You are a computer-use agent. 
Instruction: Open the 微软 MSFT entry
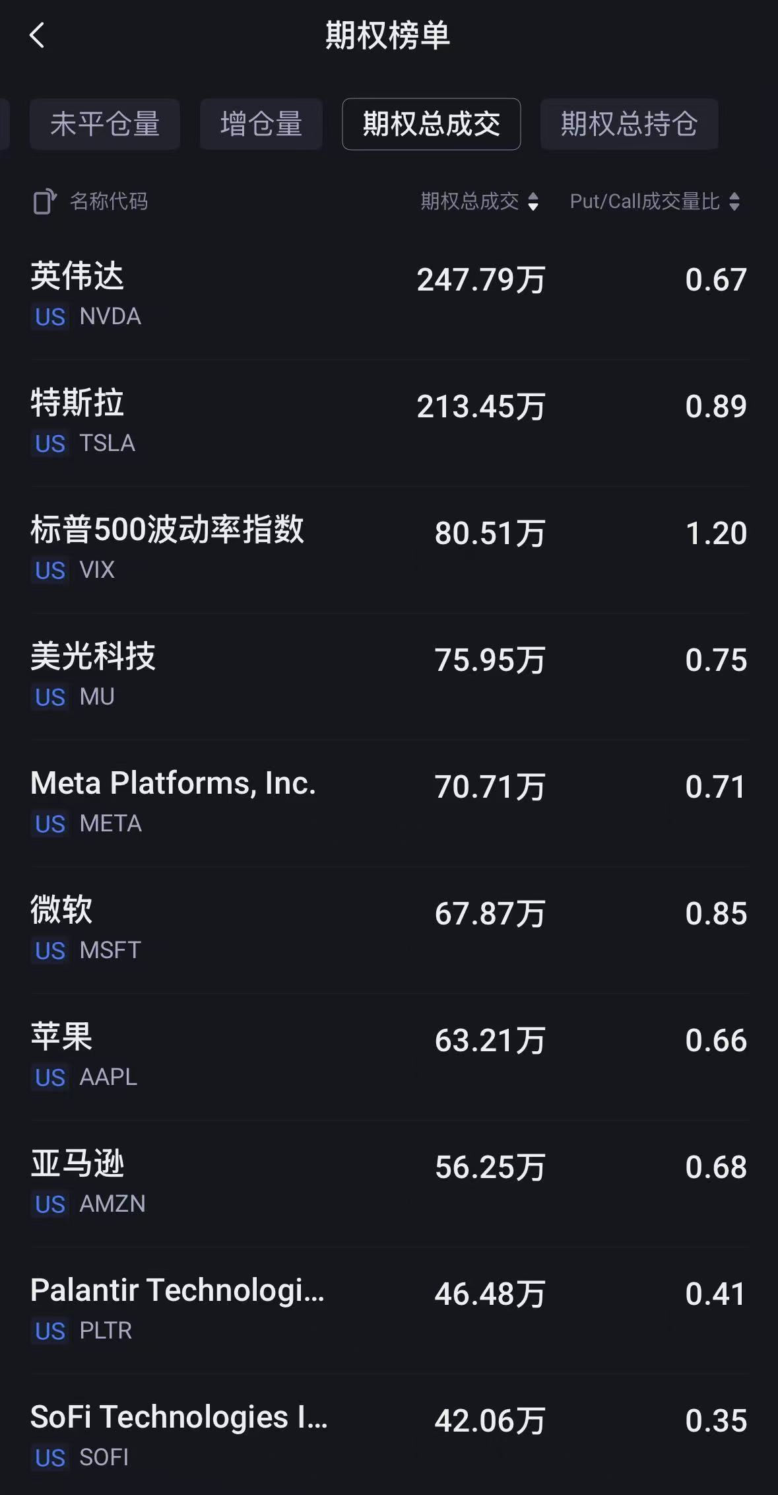389,928
